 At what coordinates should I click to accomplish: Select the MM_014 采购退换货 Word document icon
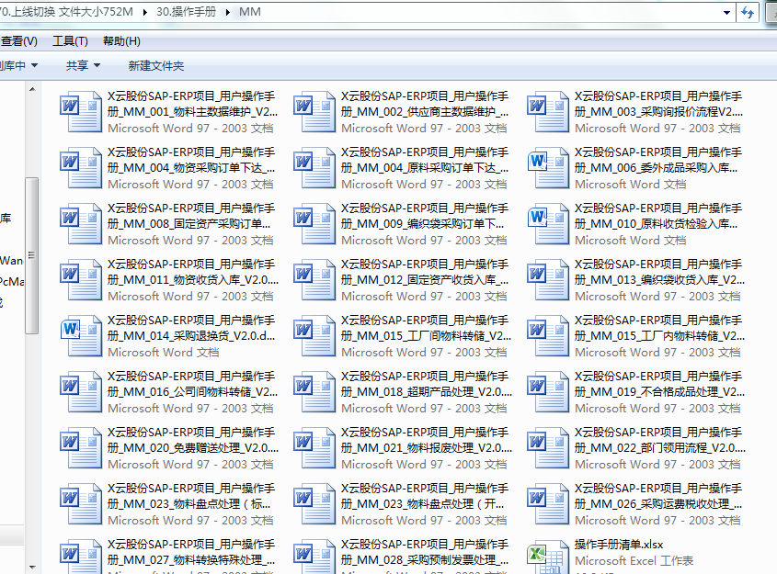pyautogui.click(x=81, y=335)
